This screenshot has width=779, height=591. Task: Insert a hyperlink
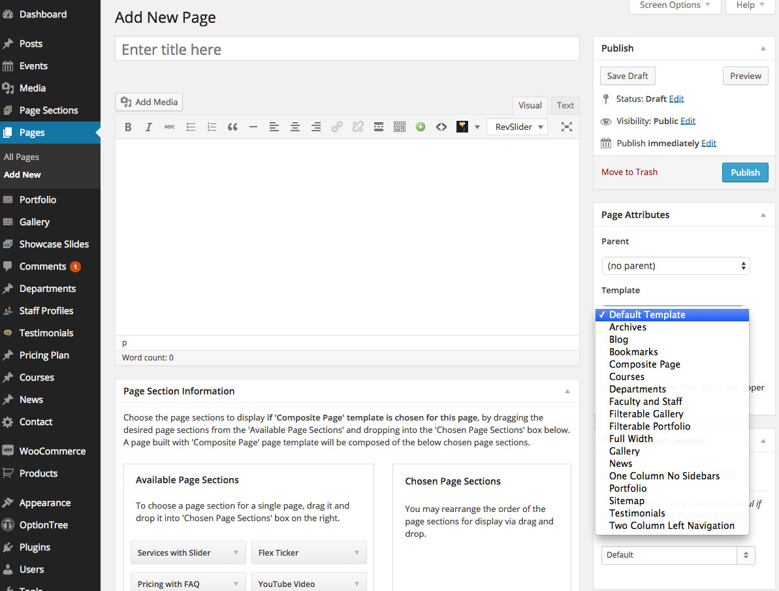337,126
